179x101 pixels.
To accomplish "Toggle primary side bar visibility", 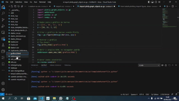I will pos(149,2).
